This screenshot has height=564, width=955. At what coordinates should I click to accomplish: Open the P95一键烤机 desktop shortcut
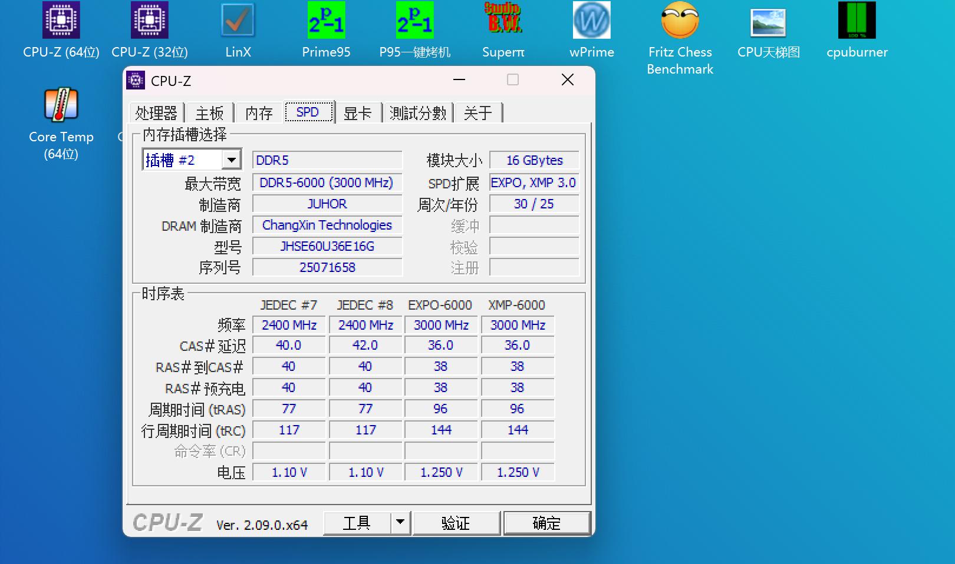click(x=415, y=31)
